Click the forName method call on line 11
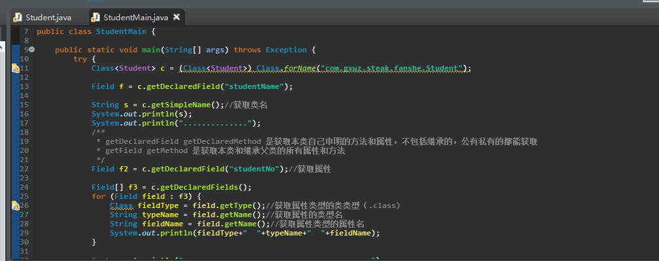 [300, 68]
